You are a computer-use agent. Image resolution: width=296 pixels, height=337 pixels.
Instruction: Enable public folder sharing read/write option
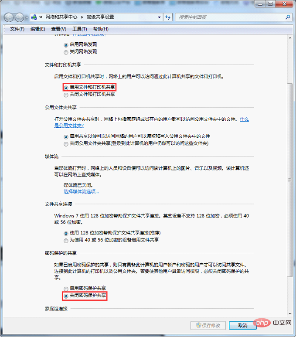[x=66, y=137]
